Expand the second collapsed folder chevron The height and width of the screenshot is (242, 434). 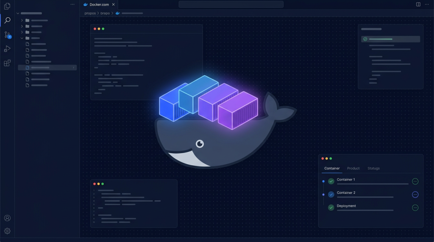22,26
